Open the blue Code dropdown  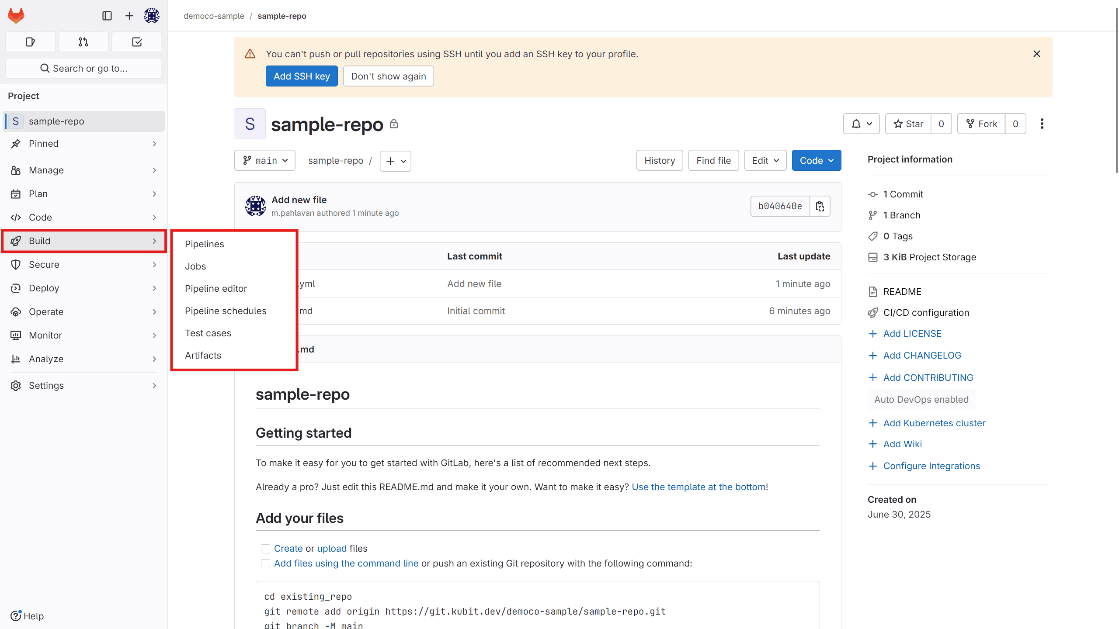click(x=817, y=160)
